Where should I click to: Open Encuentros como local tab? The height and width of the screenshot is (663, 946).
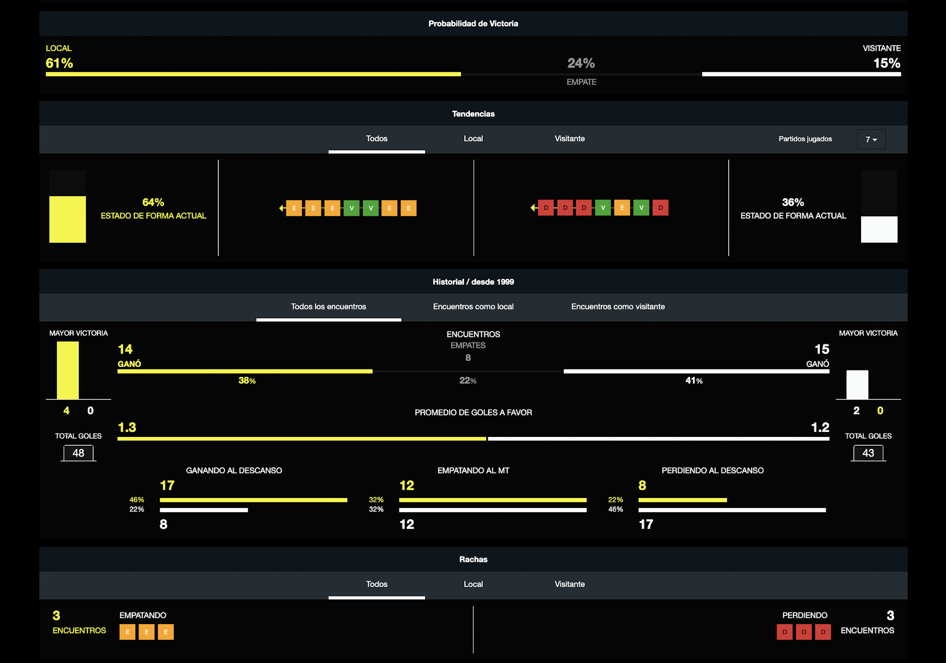[x=473, y=307]
